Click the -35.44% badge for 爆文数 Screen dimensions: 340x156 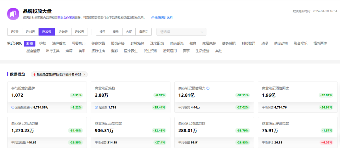point(159,107)
